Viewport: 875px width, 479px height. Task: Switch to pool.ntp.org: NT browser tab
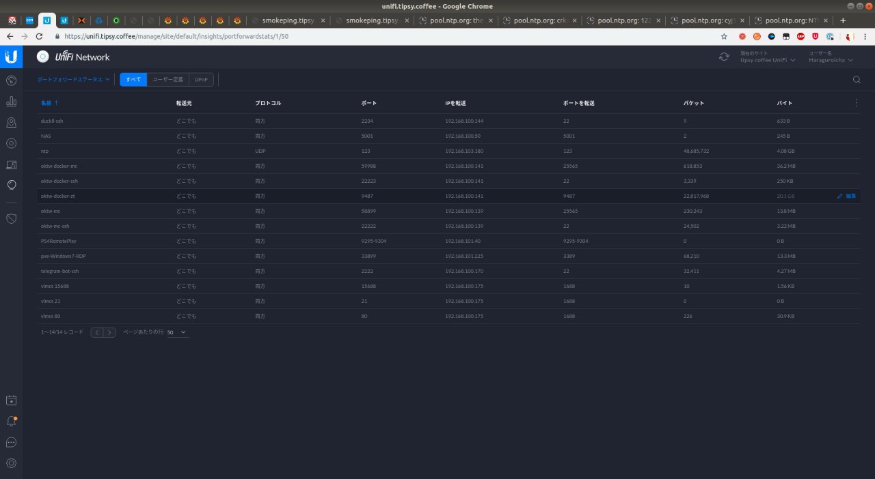coord(792,20)
